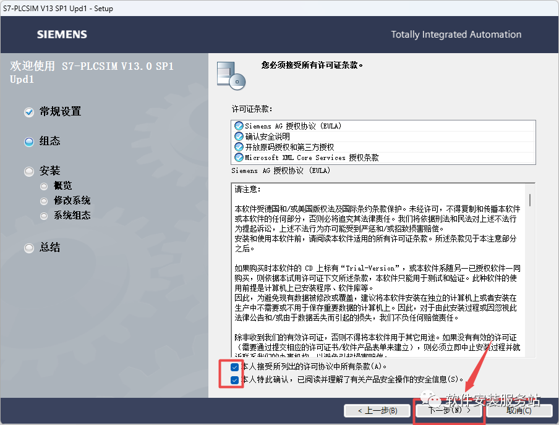Open the 常规设置 step label
Viewport: 559px width, 425px height.
(60, 112)
